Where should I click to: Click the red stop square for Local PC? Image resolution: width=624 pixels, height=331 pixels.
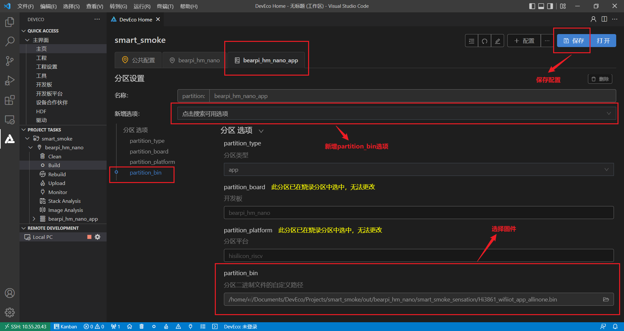[x=89, y=237]
